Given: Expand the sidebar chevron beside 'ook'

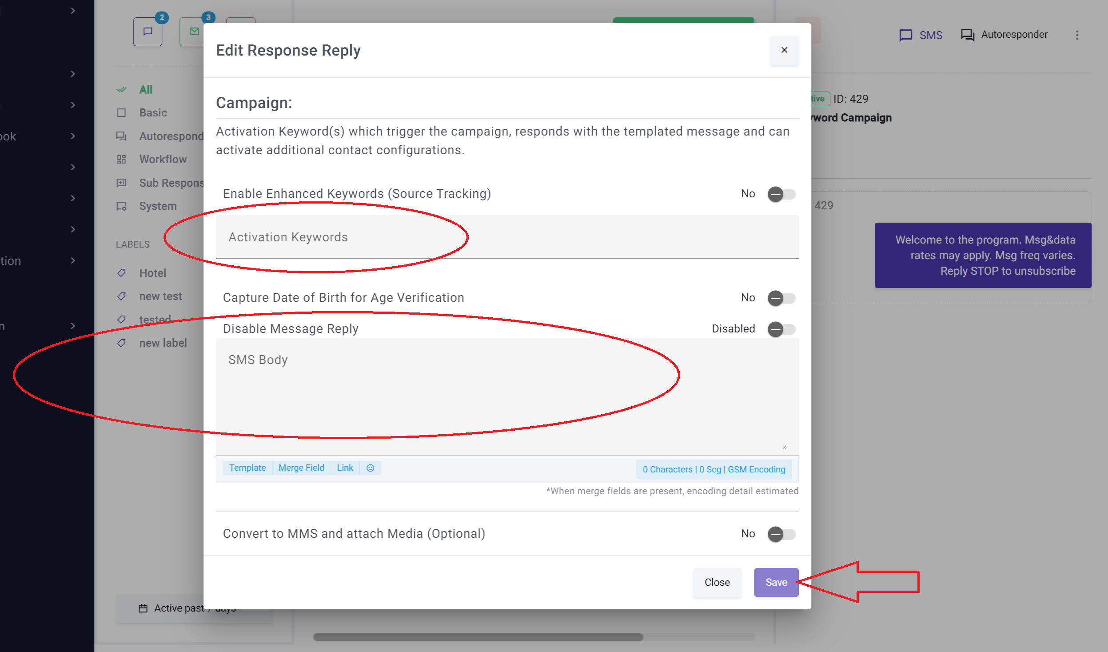Looking at the screenshot, I should click(x=73, y=136).
